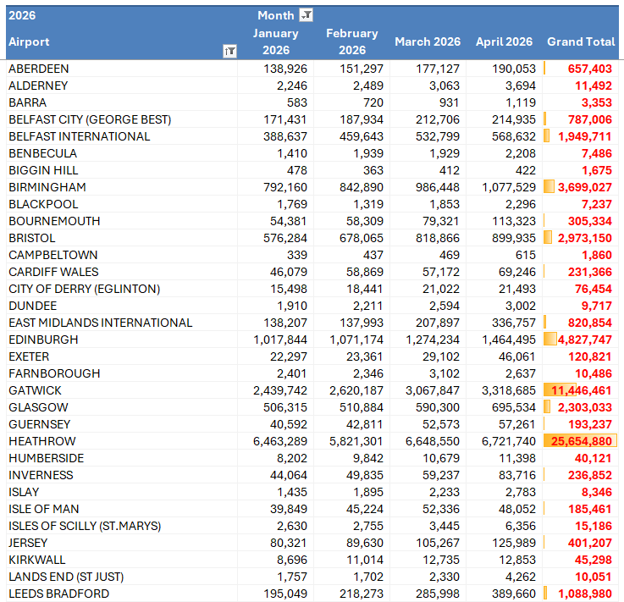Click Bristol grand total 2,973,150

[584, 238]
